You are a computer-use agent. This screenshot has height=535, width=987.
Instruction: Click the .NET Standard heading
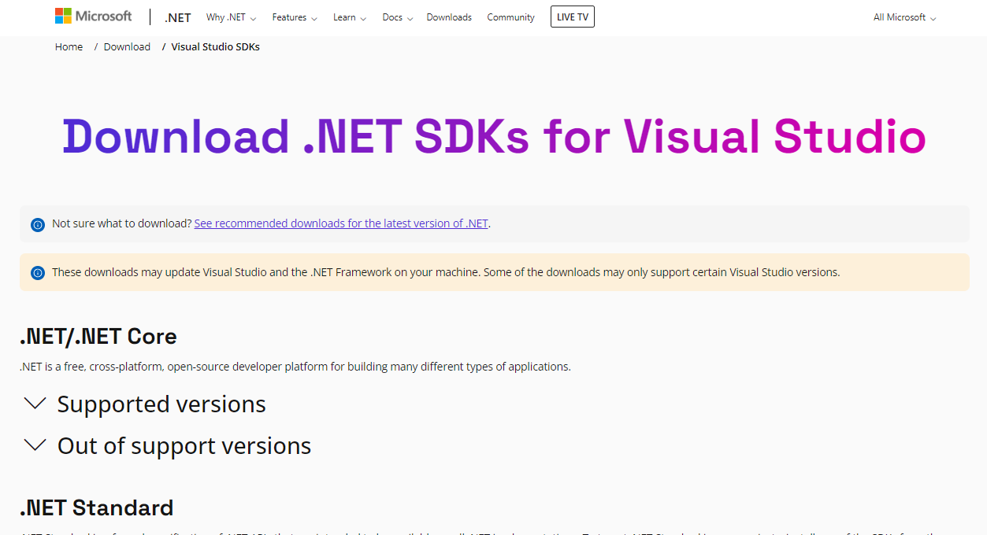(97, 507)
